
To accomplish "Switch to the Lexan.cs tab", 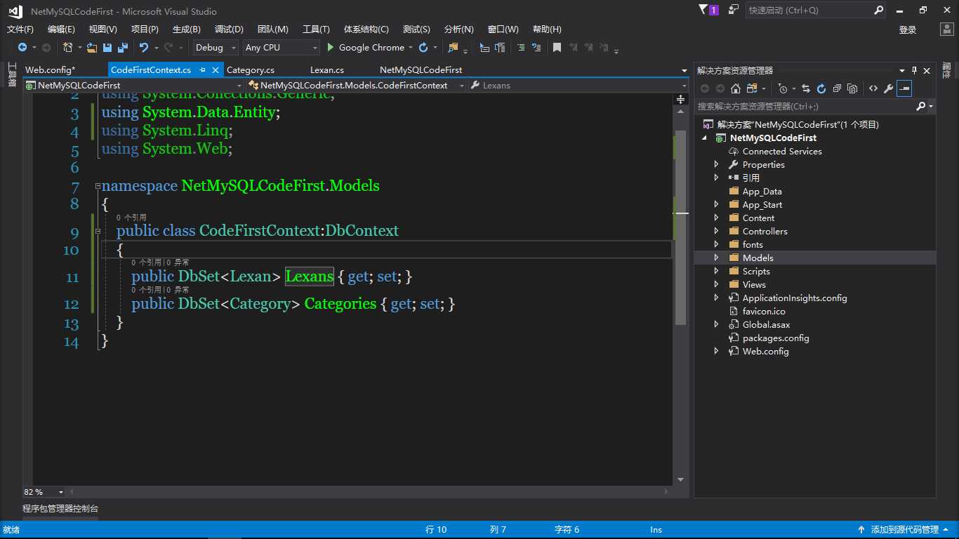I will (x=327, y=70).
